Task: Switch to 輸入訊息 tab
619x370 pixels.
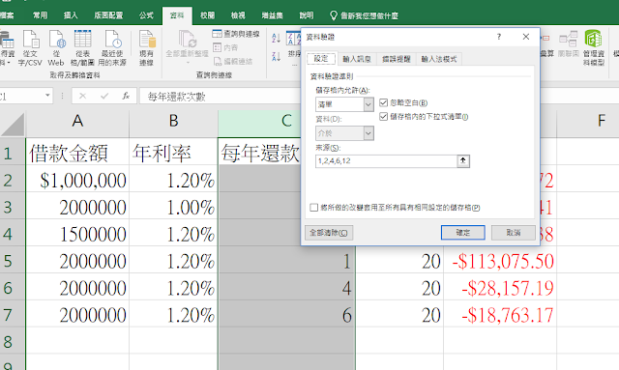Action: (x=357, y=59)
